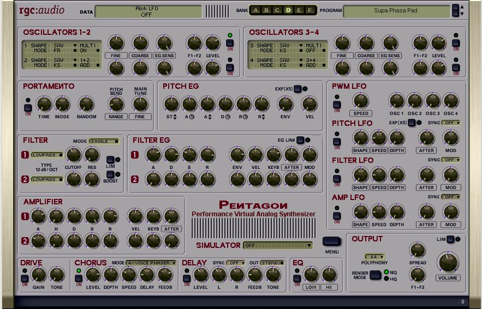Click Chorus Speed knob
Screen dimensions: 482x309
click(x=129, y=275)
